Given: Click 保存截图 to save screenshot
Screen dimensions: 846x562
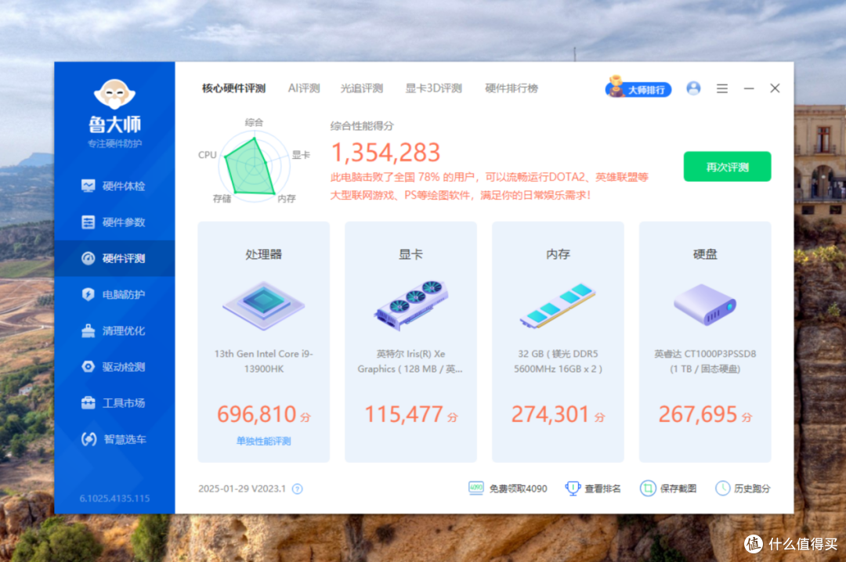Looking at the screenshot, I should (x=668, y=488).
